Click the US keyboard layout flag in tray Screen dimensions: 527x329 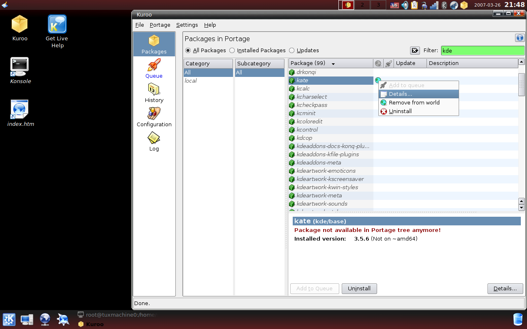tap(395, 5)
